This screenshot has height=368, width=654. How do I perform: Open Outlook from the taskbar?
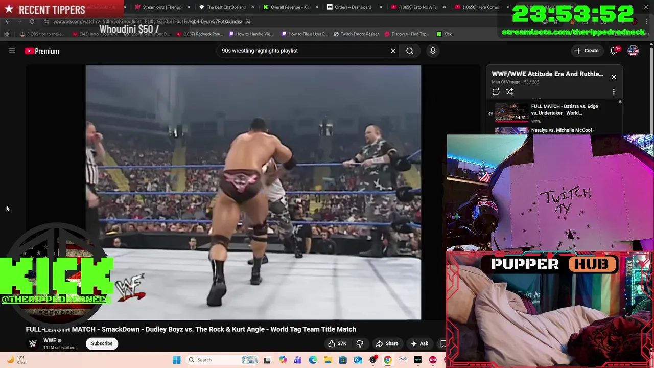358,360
